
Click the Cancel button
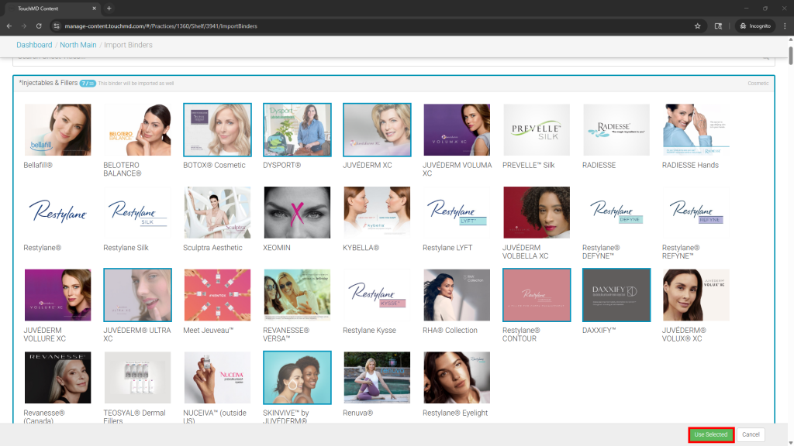coord(751,434)
